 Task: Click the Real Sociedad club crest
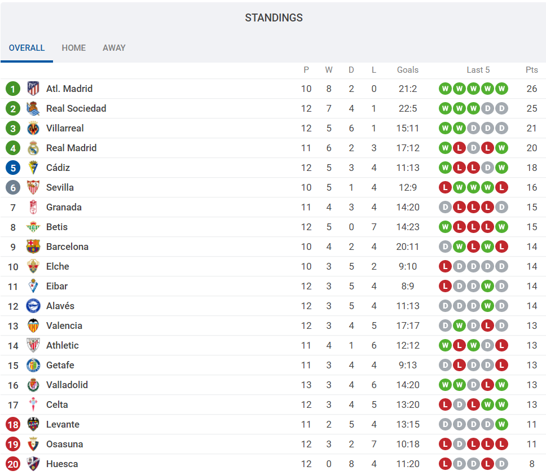[33, 108]
